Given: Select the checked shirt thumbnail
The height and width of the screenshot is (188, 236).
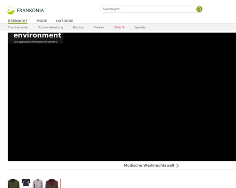Looking at the screenshot, I should (38, 183).
